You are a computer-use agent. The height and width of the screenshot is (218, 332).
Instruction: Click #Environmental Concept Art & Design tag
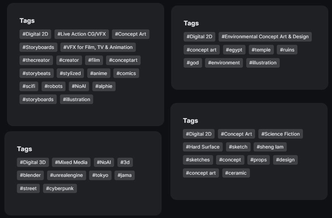(265, 37)
